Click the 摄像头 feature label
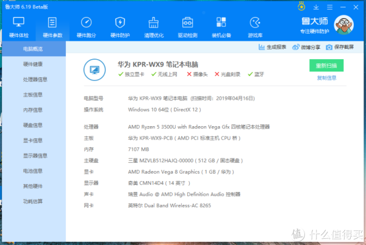This screenshot has width=366, height=245. [x=200, y=74]
